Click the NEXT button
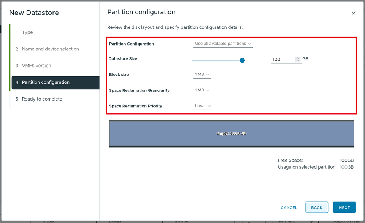The width and height of the screenshot is (365, 223). 344,207
